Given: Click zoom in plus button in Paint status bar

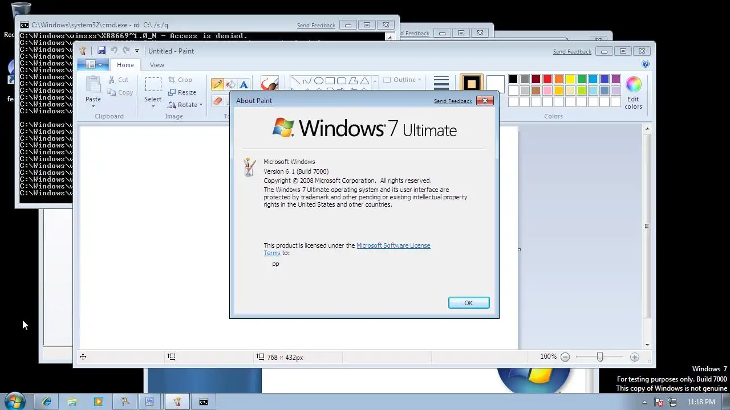Looking at the screenshot, I should [635, 357].
